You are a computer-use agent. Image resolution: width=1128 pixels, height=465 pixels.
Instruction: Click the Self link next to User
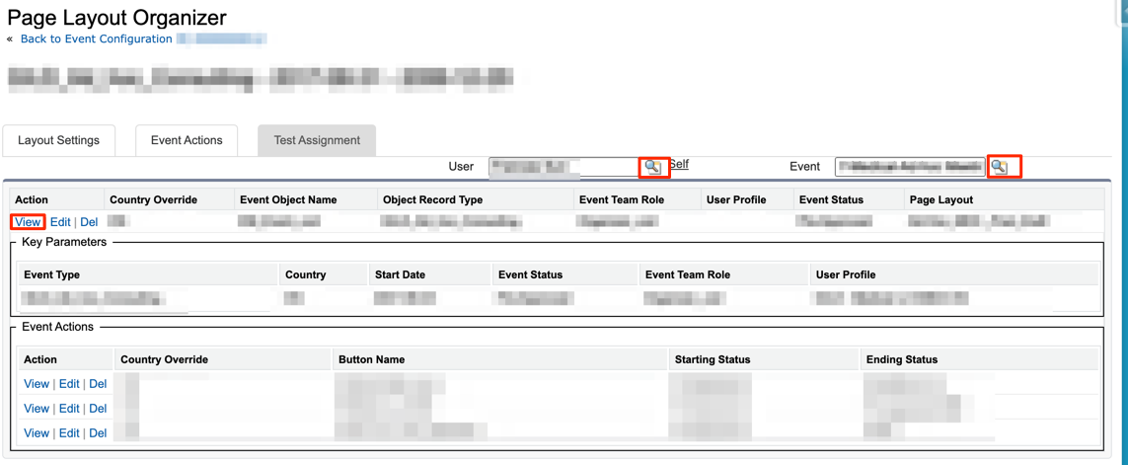[x=679, y=164]
